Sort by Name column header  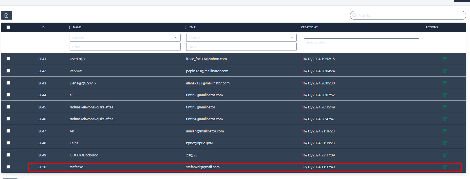point(77,27)
